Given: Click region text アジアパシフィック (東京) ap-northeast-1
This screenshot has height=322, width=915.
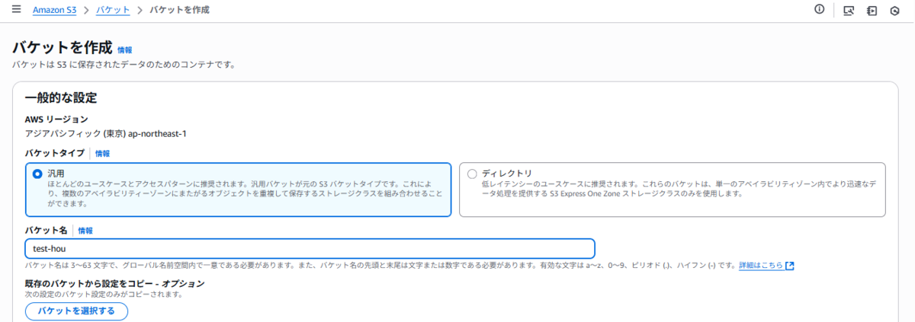Looking at the screenshot, I should 106,133.
